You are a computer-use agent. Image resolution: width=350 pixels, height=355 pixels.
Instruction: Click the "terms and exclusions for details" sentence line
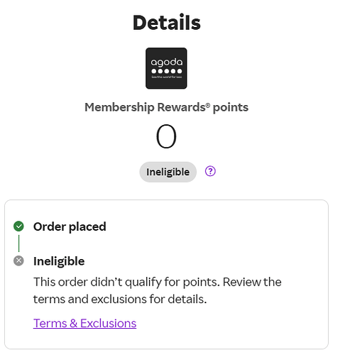pos(120,299)
